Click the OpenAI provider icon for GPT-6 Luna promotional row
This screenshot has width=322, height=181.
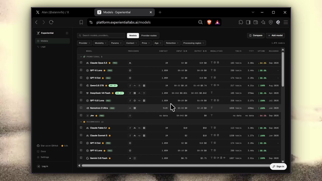point(130,70)
